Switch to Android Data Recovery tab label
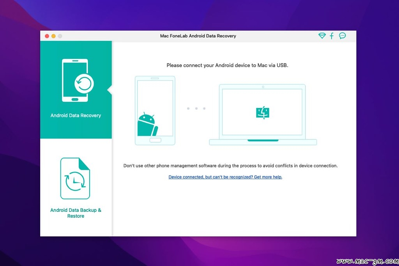399x266 pixels. [76, 115]
